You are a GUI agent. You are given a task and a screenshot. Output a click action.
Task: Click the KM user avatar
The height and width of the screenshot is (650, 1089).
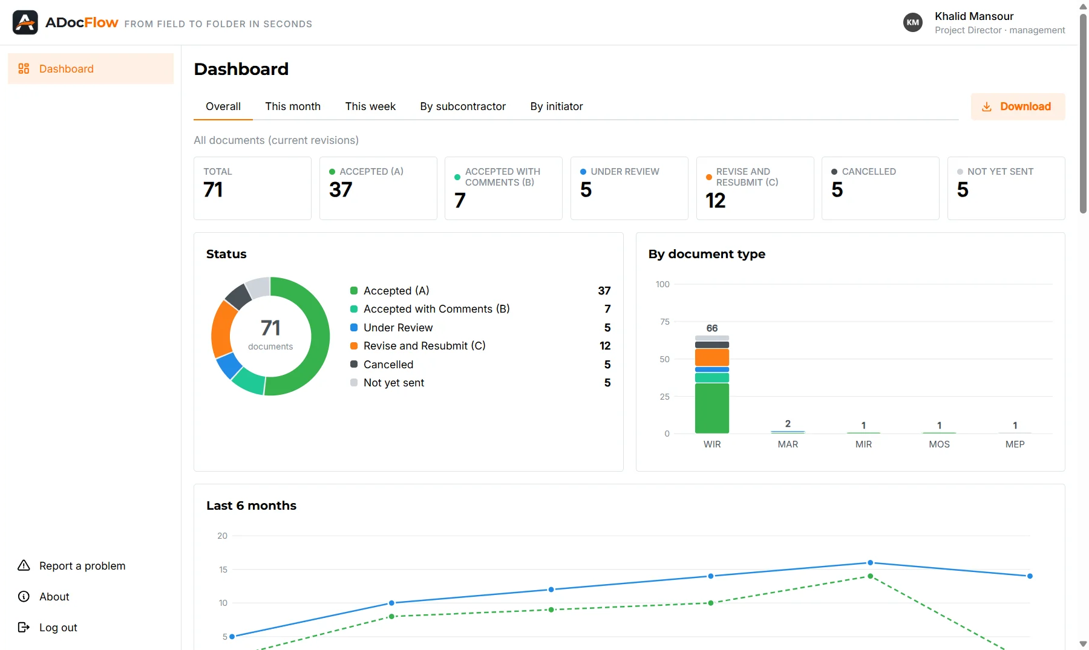[x=912, y=22]
